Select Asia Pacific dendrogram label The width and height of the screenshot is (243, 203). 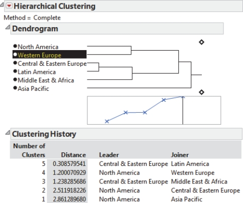(33, 89)
